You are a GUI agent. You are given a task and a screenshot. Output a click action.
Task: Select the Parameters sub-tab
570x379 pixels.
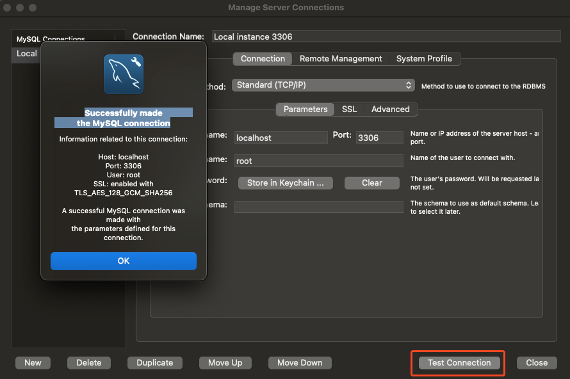pos(305,109)
